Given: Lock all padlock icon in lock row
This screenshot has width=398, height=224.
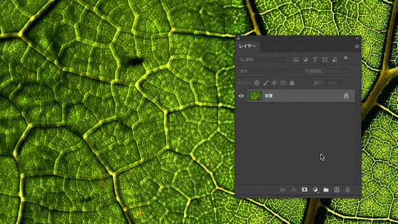Looking at the screenshot, I should click(292, 83).
